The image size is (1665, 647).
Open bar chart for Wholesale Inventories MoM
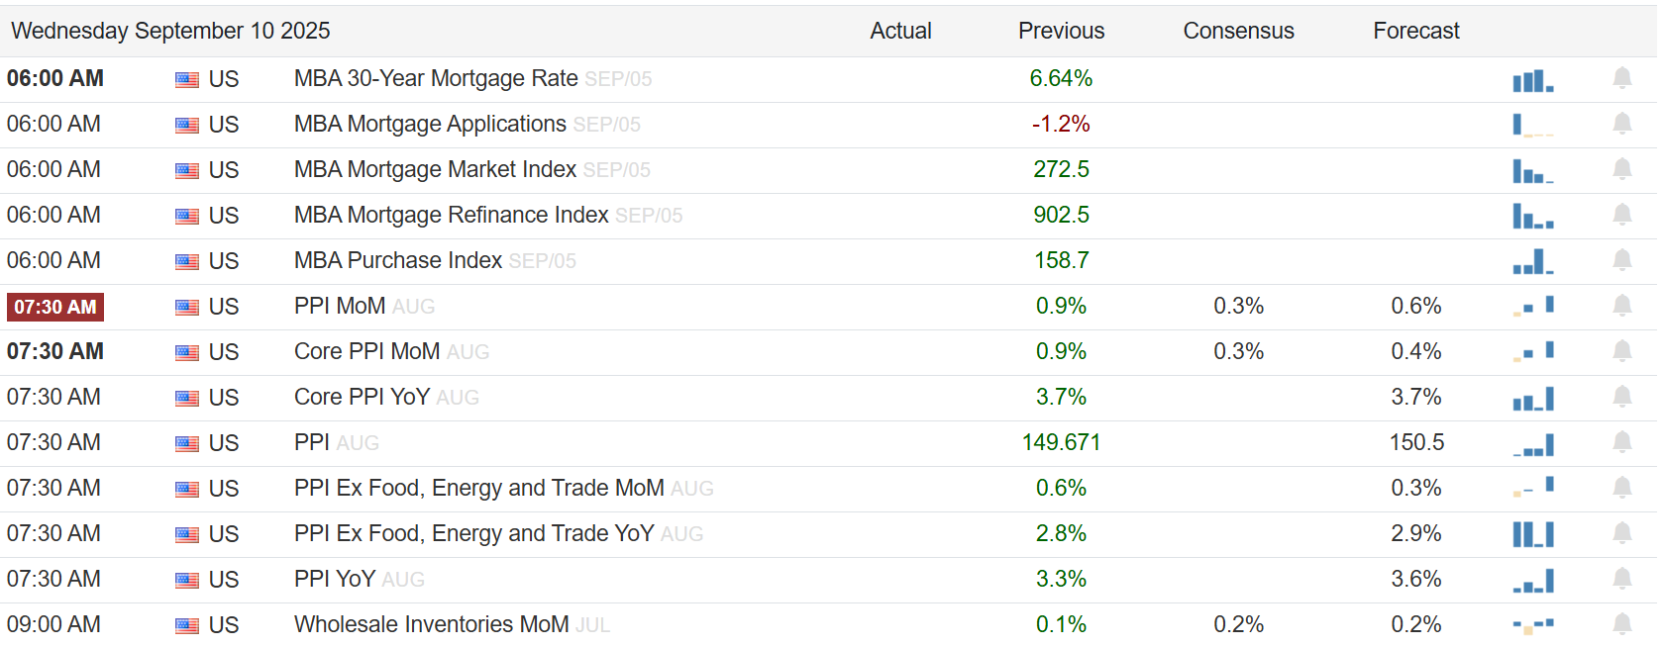(x=1532, y=625)
